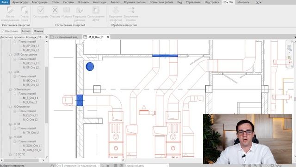Screen dimensions: 296x167
Task: Open the Анализ ribbon tab
Action: point(115,2)
